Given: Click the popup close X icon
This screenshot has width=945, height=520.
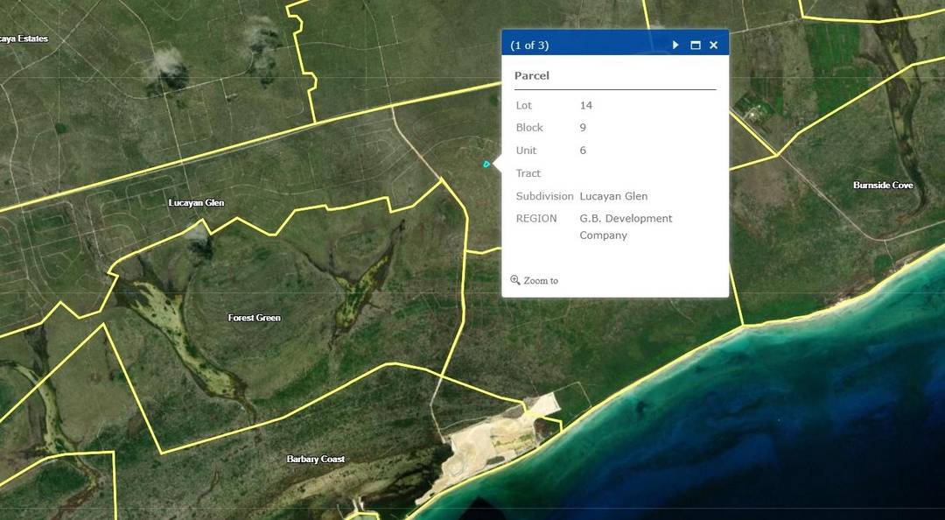Looking at the screenshot, I should point(714,45).
